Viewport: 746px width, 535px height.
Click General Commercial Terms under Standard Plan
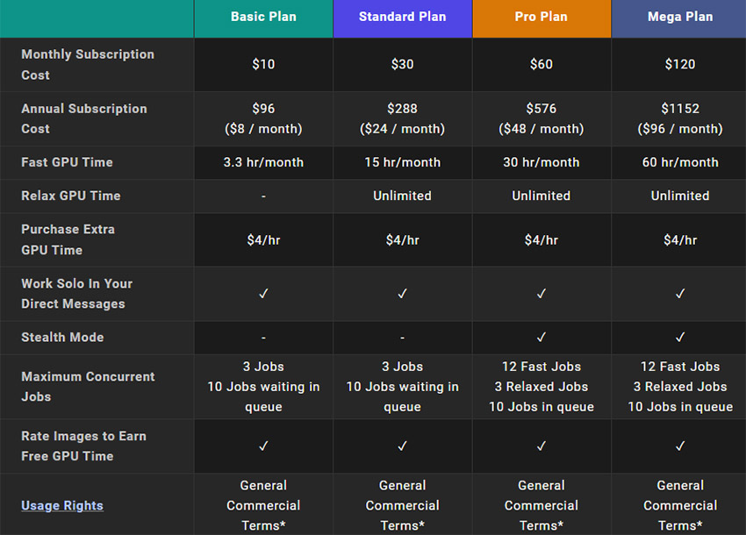[x=403, y=505]
